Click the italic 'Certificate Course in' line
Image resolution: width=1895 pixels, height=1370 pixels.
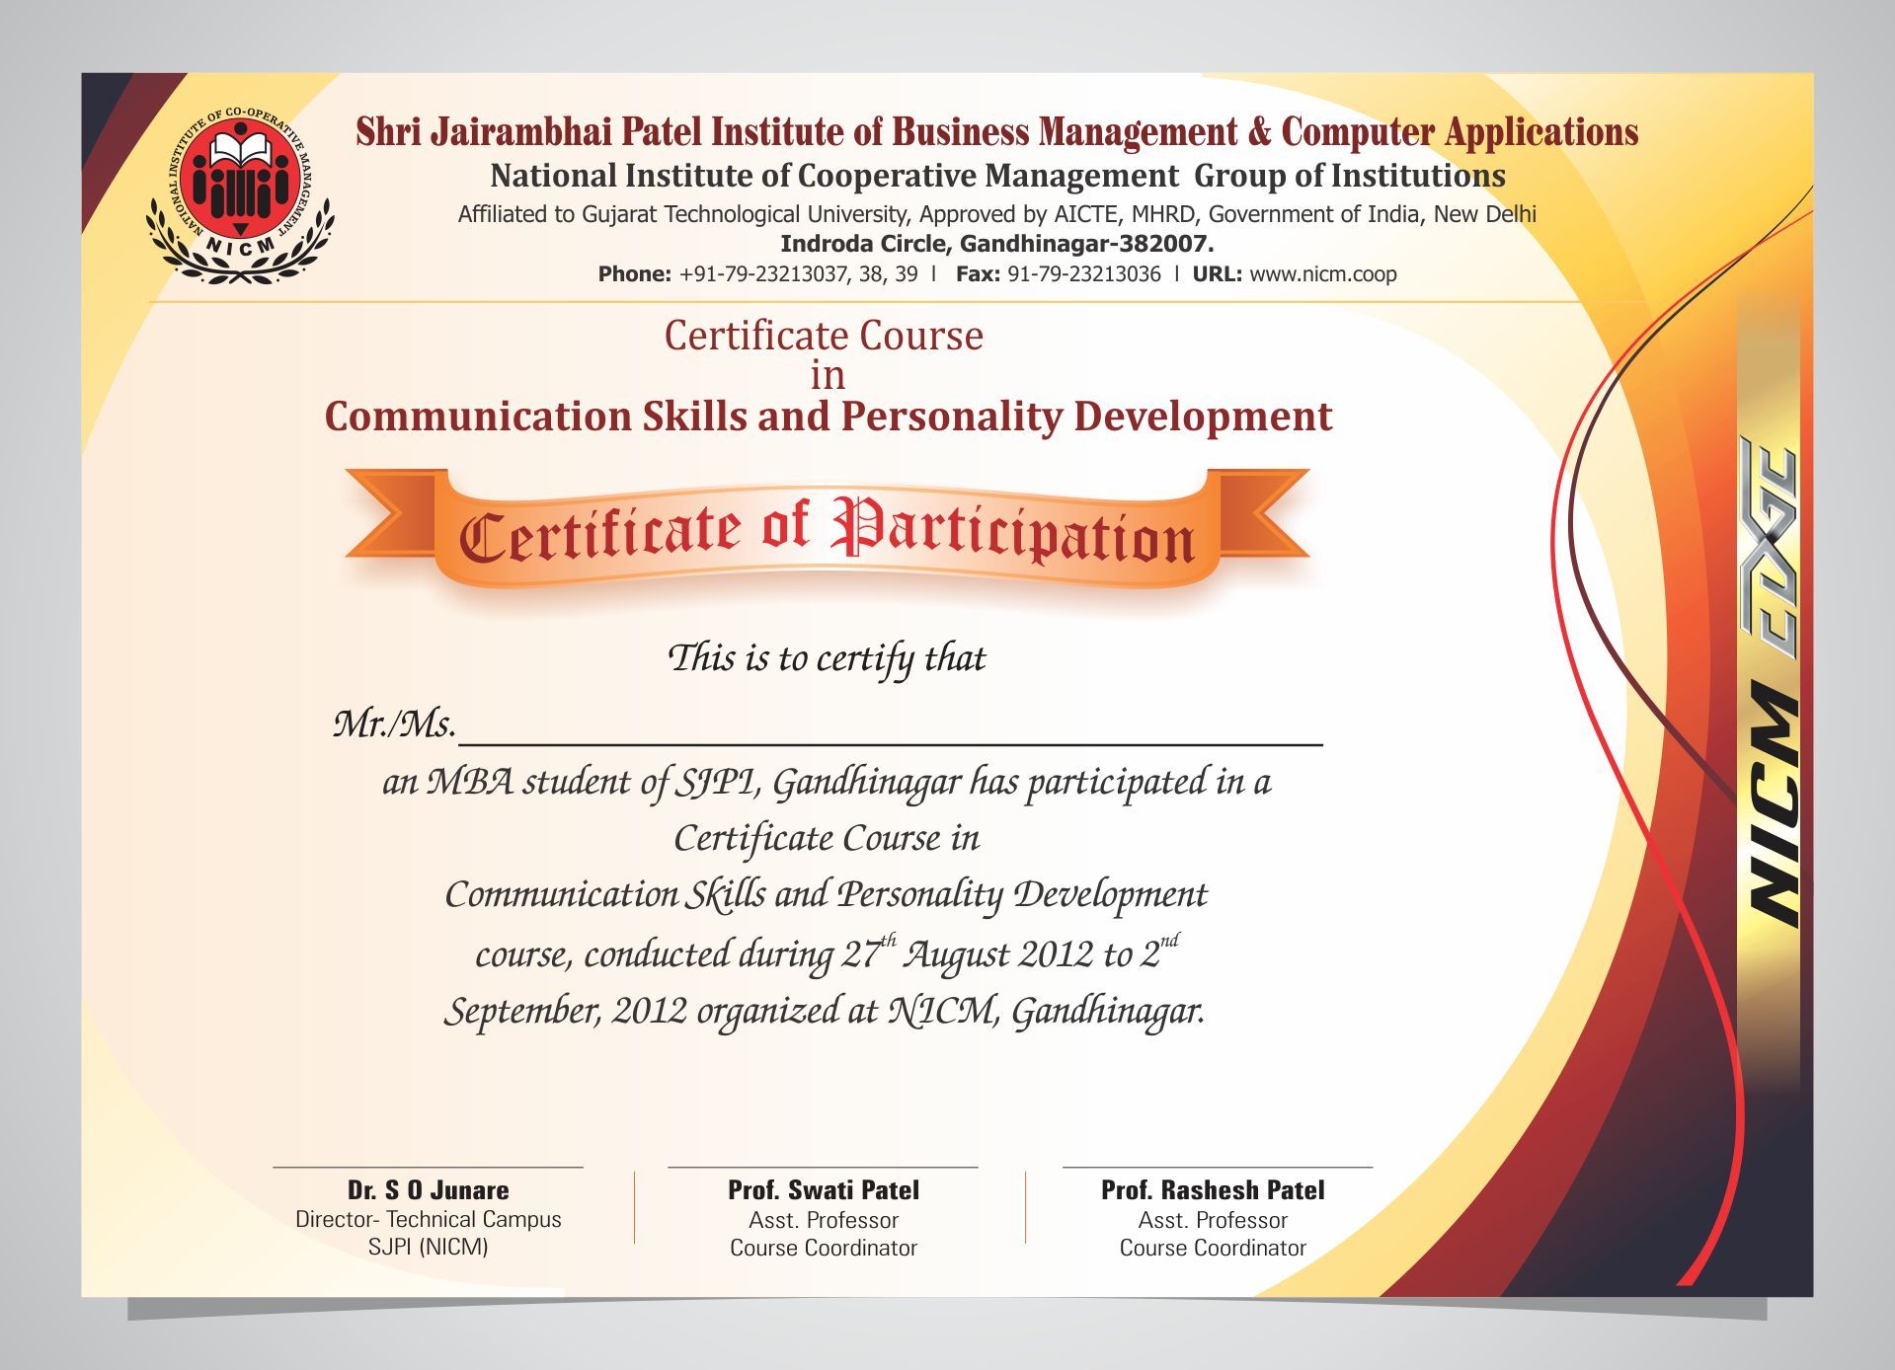(x=827, y=839)
